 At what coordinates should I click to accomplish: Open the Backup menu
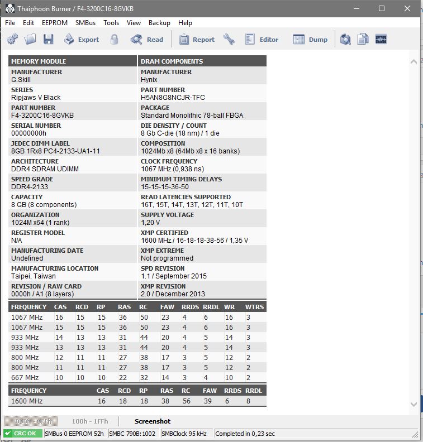[159, 23]
